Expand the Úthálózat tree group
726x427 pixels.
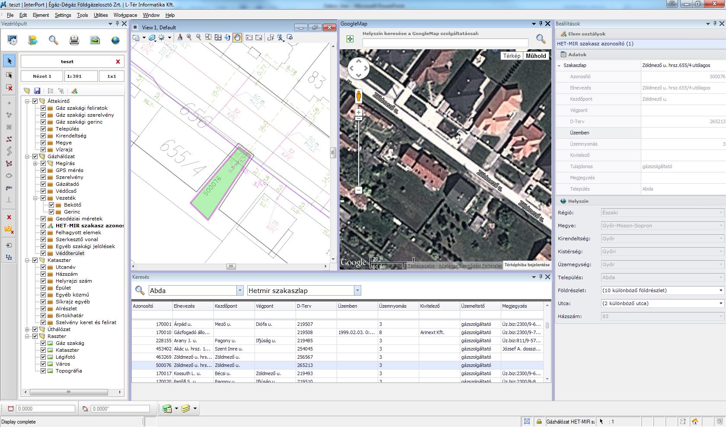pos(27,329)
